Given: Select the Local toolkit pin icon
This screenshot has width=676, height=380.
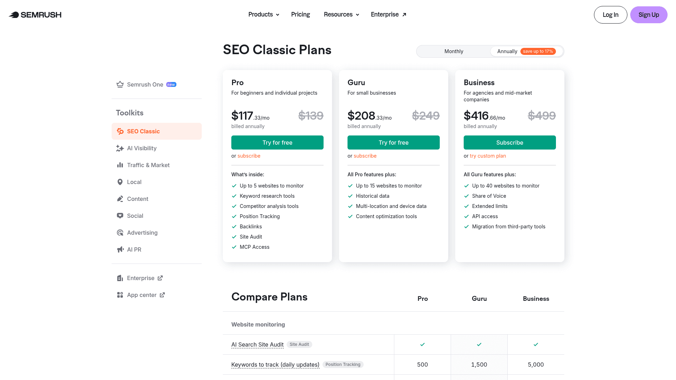Looking at the screenshot, I should point(120,182).
